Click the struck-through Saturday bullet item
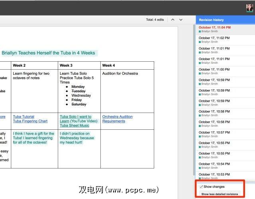This screenshot has height=199, width=255. [79, 104]
